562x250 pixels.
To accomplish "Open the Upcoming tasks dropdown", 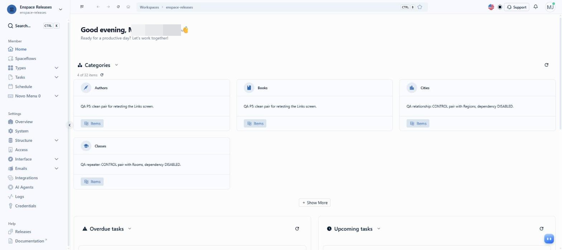I will point(378,229).
